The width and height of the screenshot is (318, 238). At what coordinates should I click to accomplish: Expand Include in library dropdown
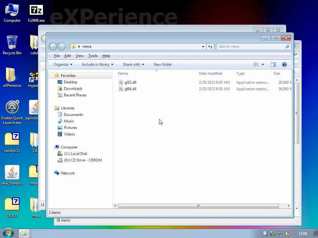(x=97, y=64)
